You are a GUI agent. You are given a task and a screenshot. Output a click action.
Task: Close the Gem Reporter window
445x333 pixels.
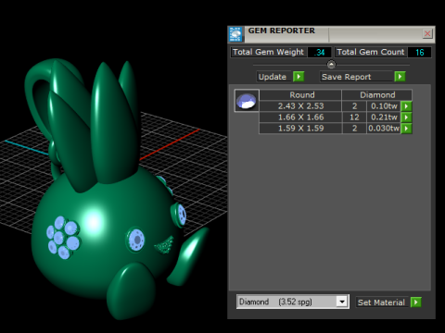pos(427,33)
